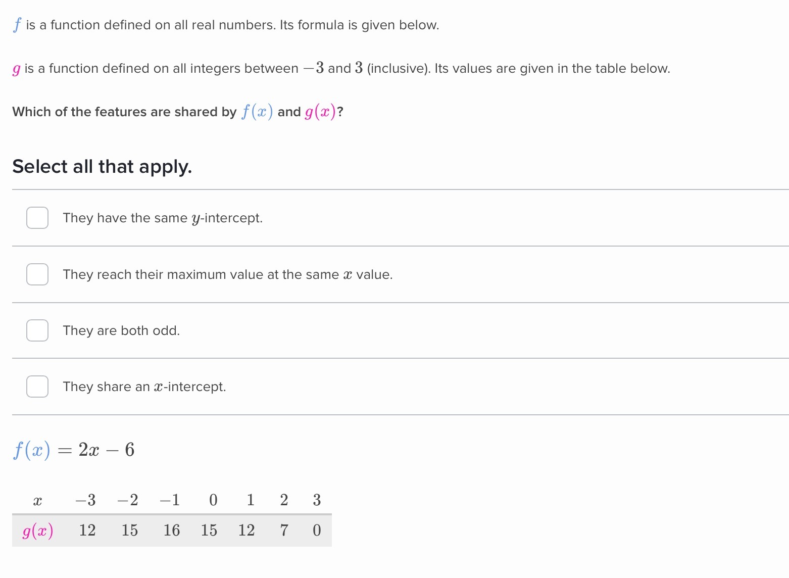
Task: Click the "Which of the features are shared" question
Action: point(178,112)
